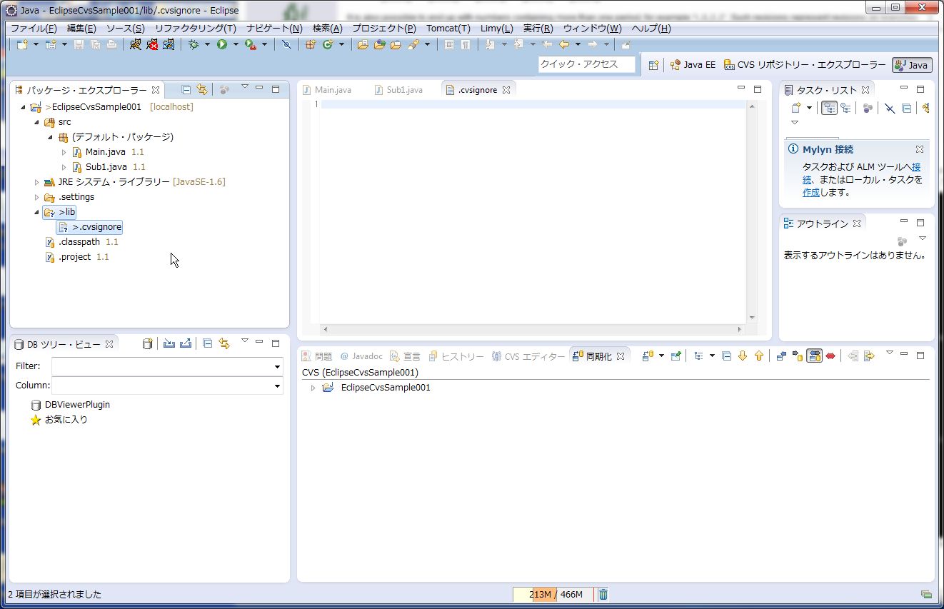Click the Synchronize view's down arrow (next difference)
The width and height of the screenshot is (944, 609).
click(743, 356)
